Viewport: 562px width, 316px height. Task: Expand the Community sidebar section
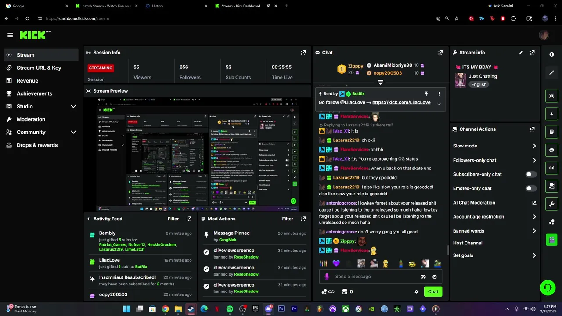[73, 132]
